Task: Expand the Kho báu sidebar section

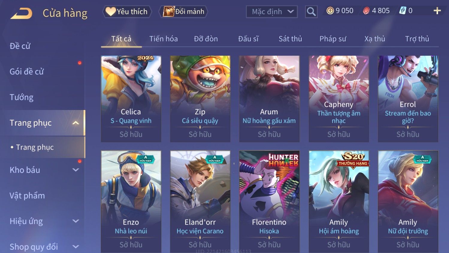Action: (x=76, y=170)
